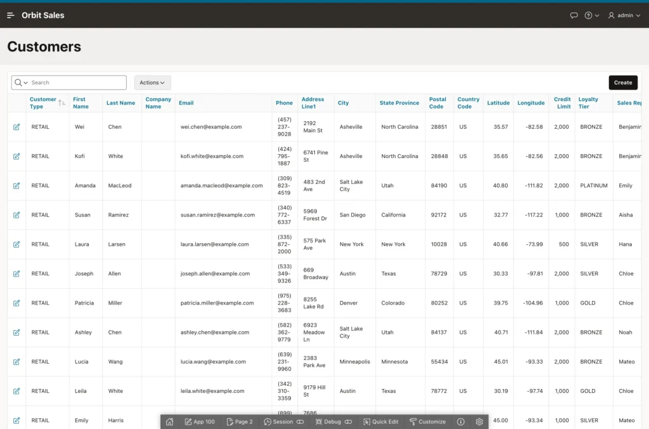
Task: Click the search magnifier column selector
Action: [21, 82]
